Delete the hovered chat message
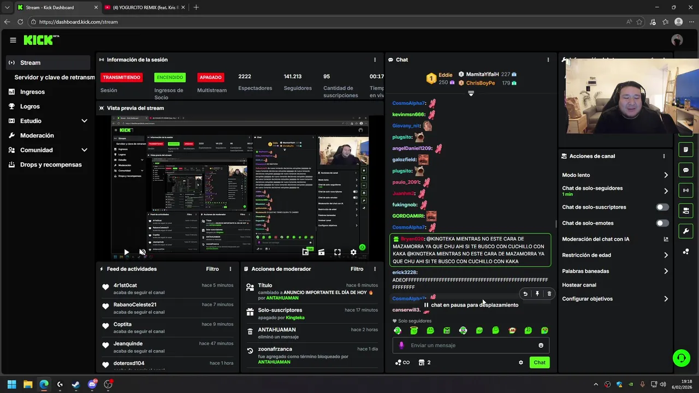Viewport: 699px width, 393px height. pos(549,294)
